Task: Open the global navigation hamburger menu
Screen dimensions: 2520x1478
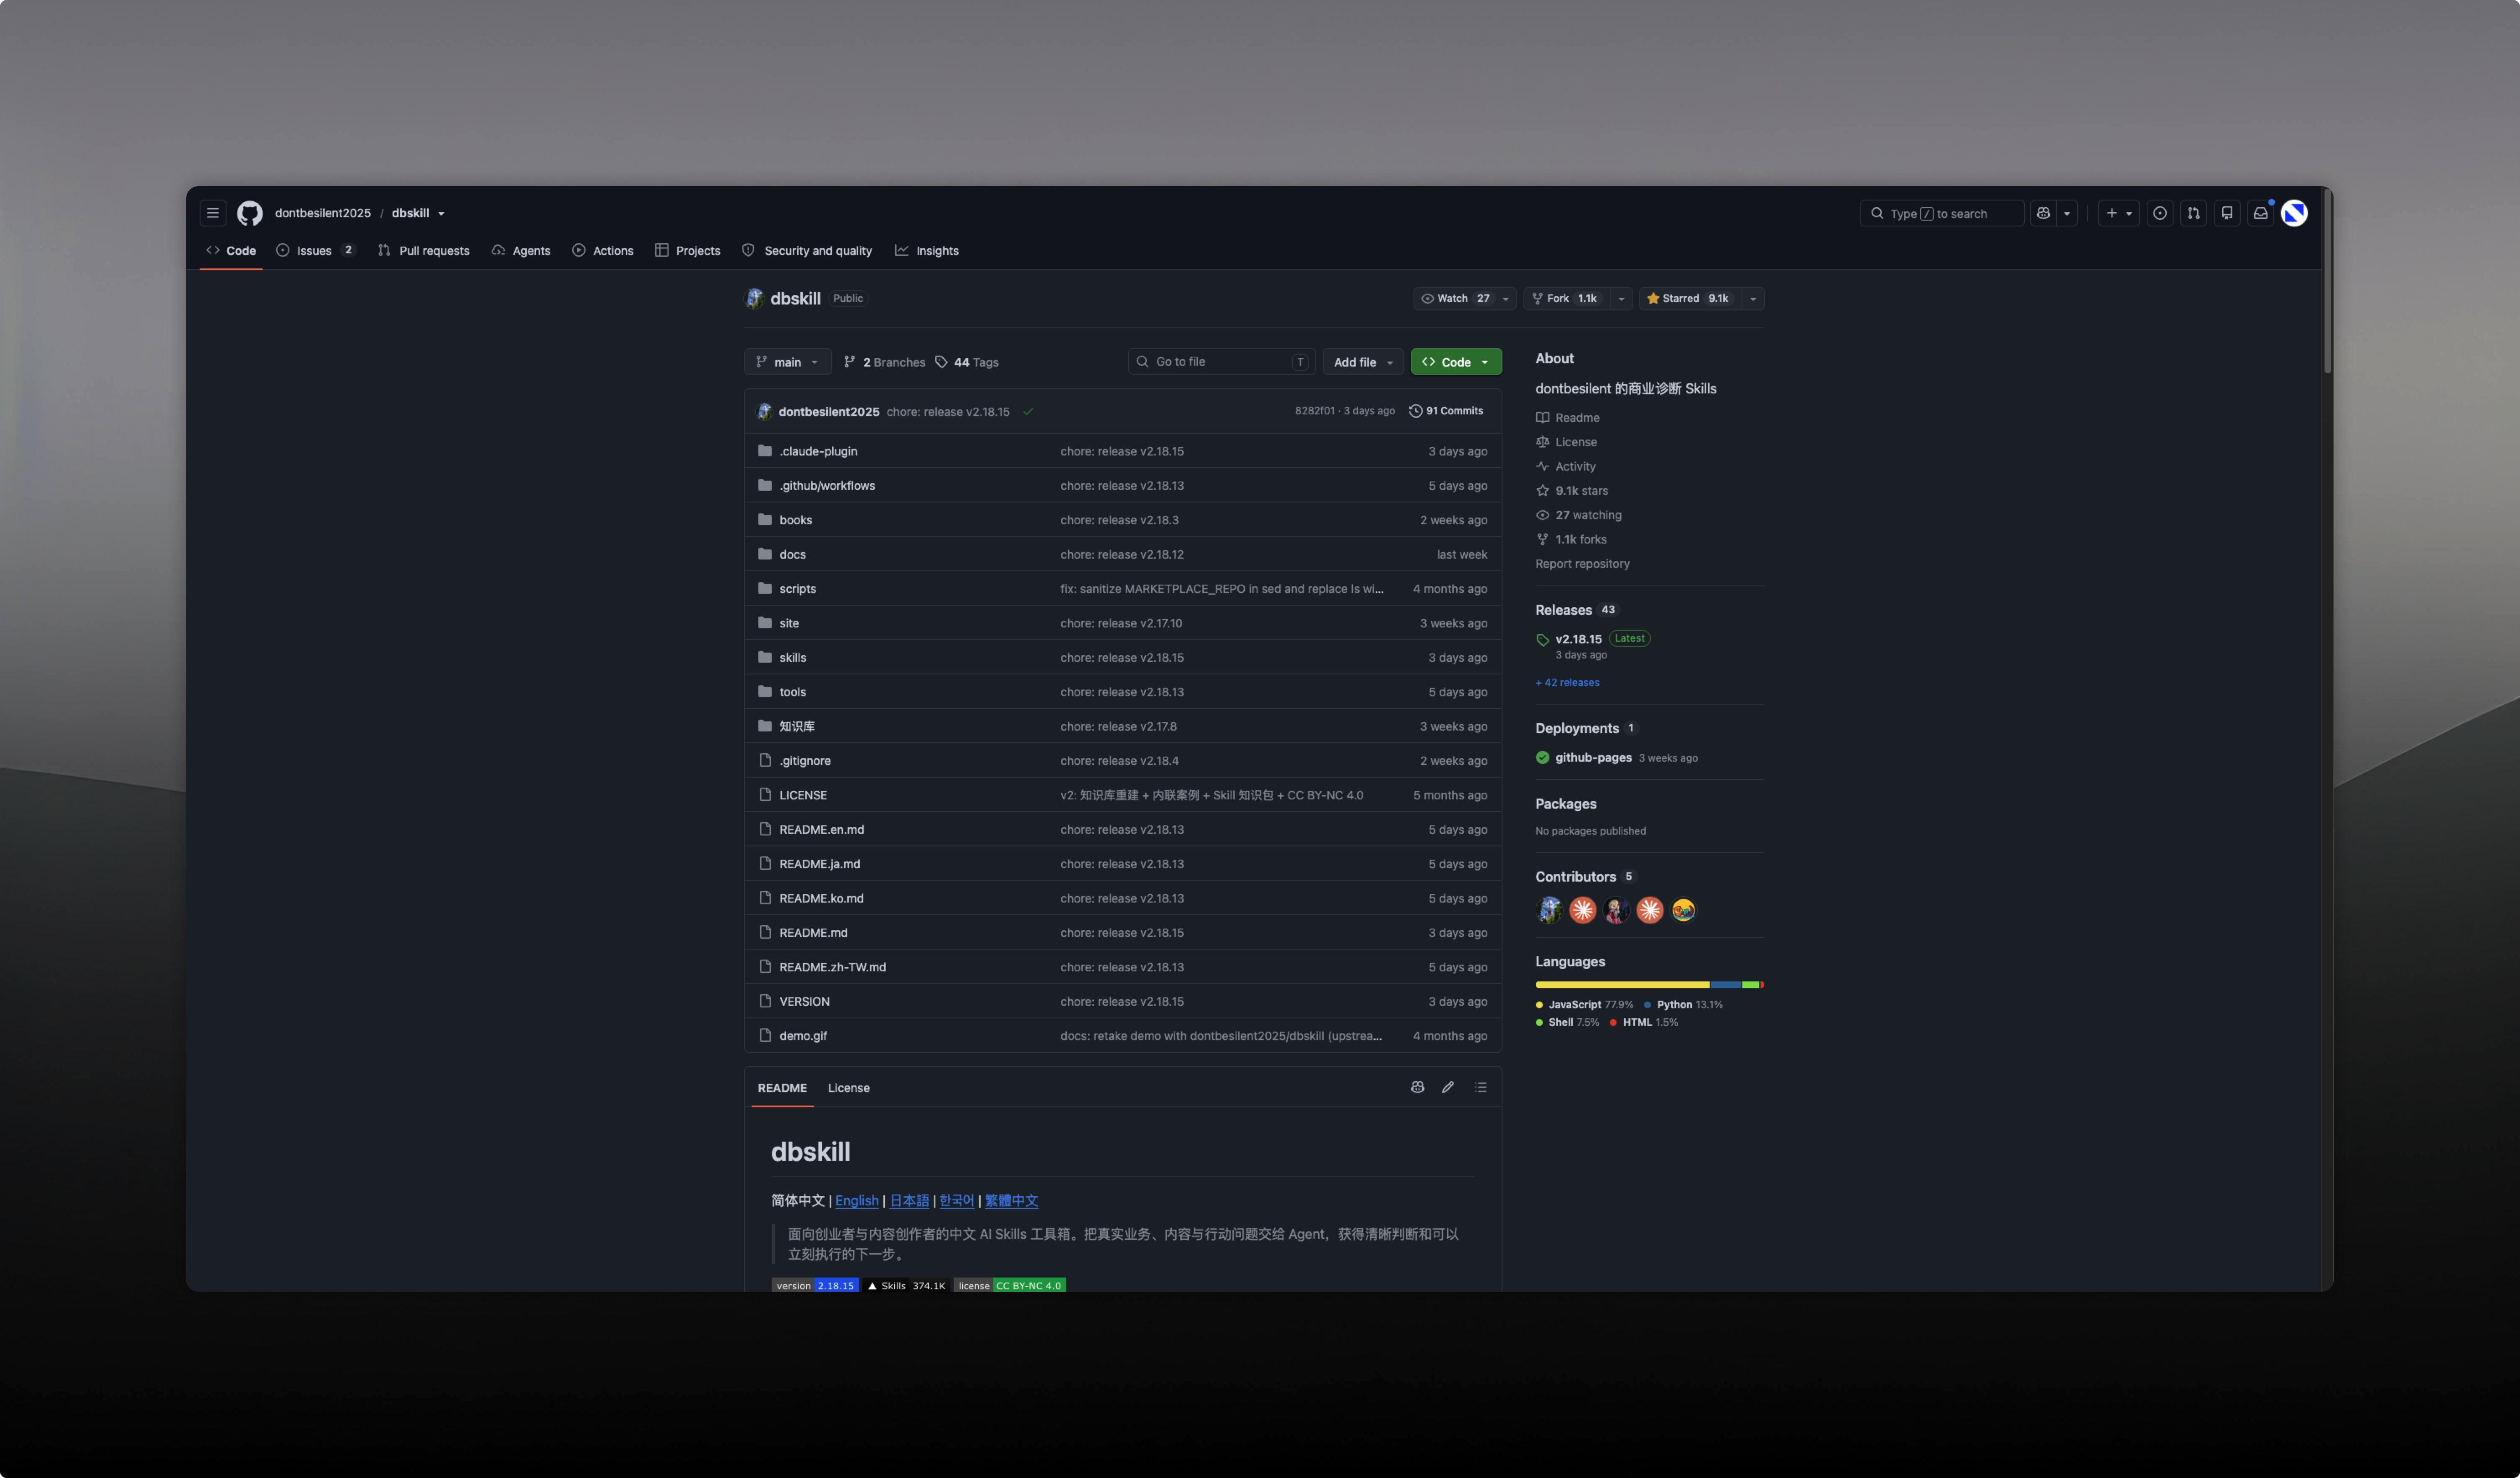Action: (x=213, y=213)
